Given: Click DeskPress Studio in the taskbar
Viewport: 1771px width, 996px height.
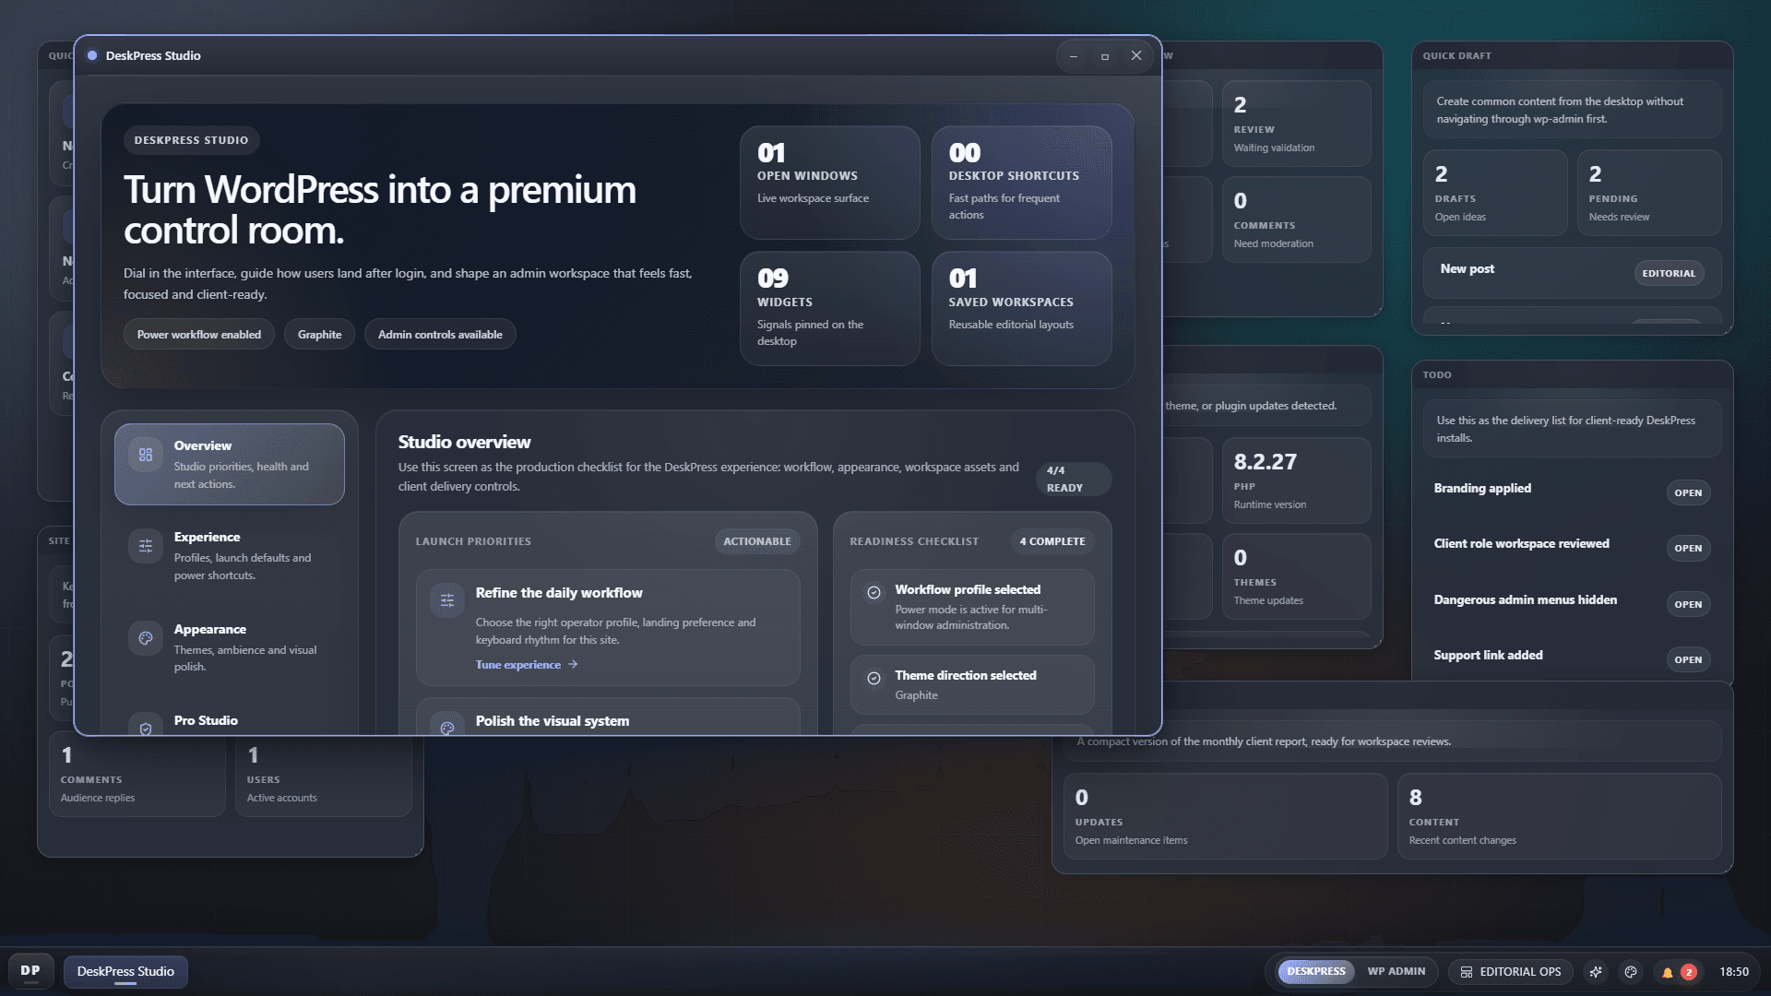Looking at the screenshot, I should [x=125, y=971].
